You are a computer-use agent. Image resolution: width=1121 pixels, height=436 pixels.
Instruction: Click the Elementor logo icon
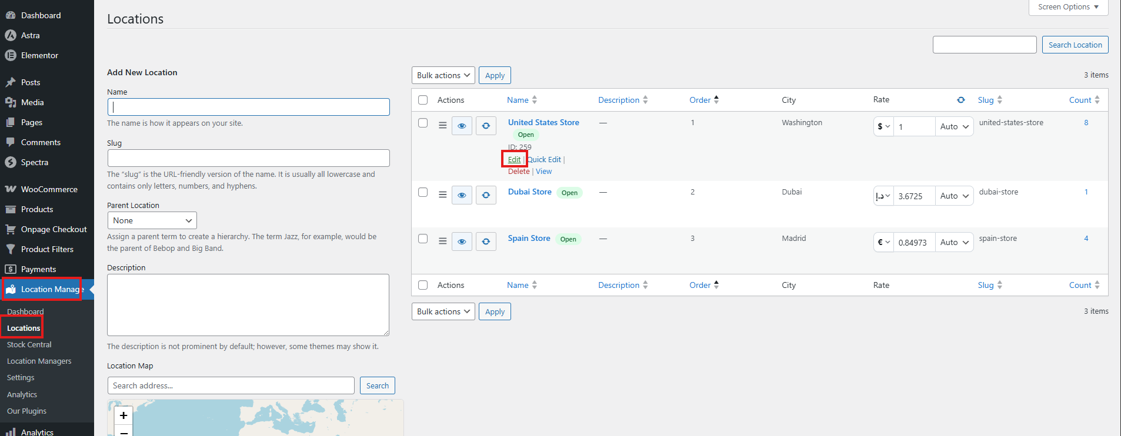(x=11, y=55)
